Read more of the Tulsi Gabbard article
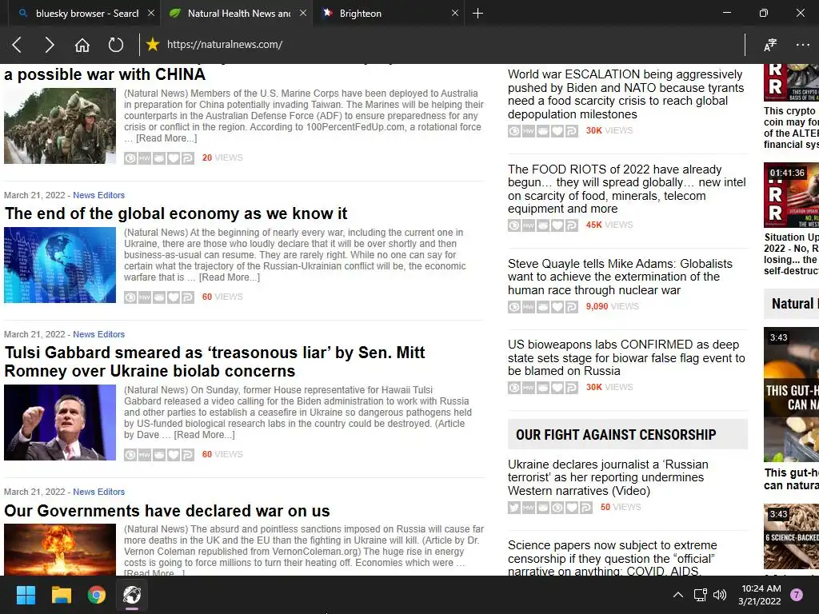The image size is (819, 614). coord(204,435)
